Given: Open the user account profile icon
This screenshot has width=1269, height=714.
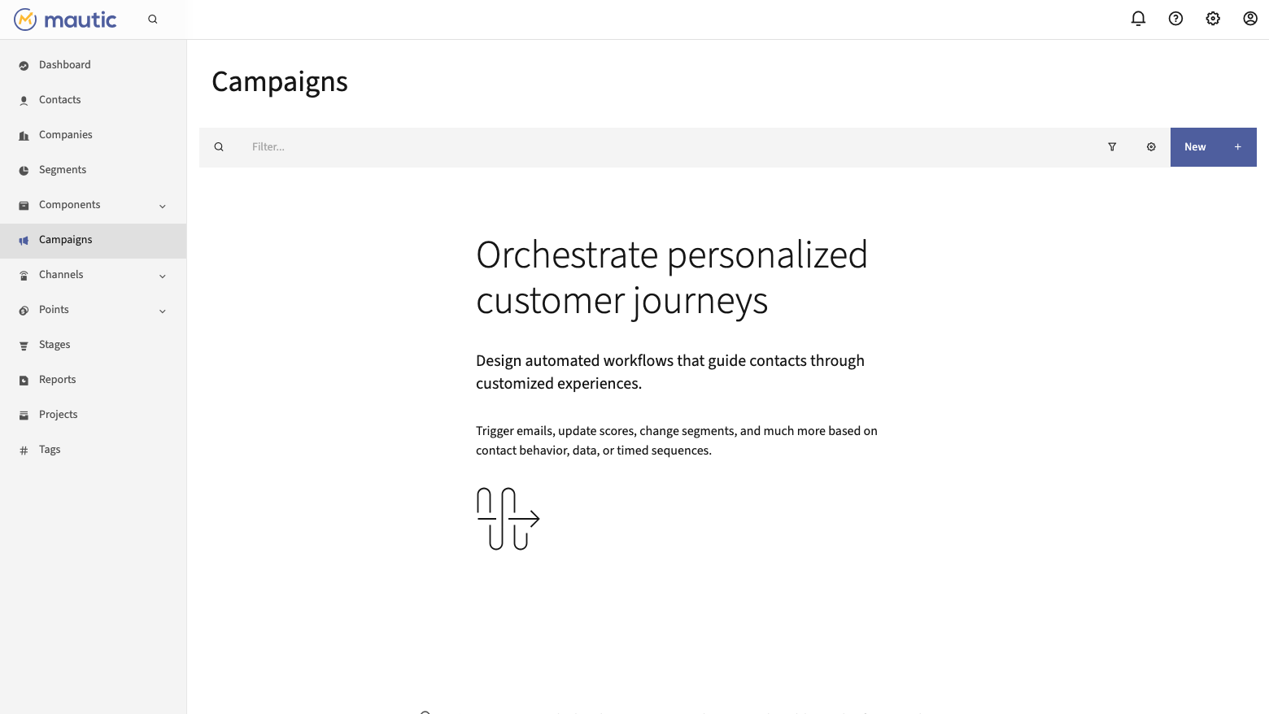Looking at the screenshot, I should coord(1250,19).
